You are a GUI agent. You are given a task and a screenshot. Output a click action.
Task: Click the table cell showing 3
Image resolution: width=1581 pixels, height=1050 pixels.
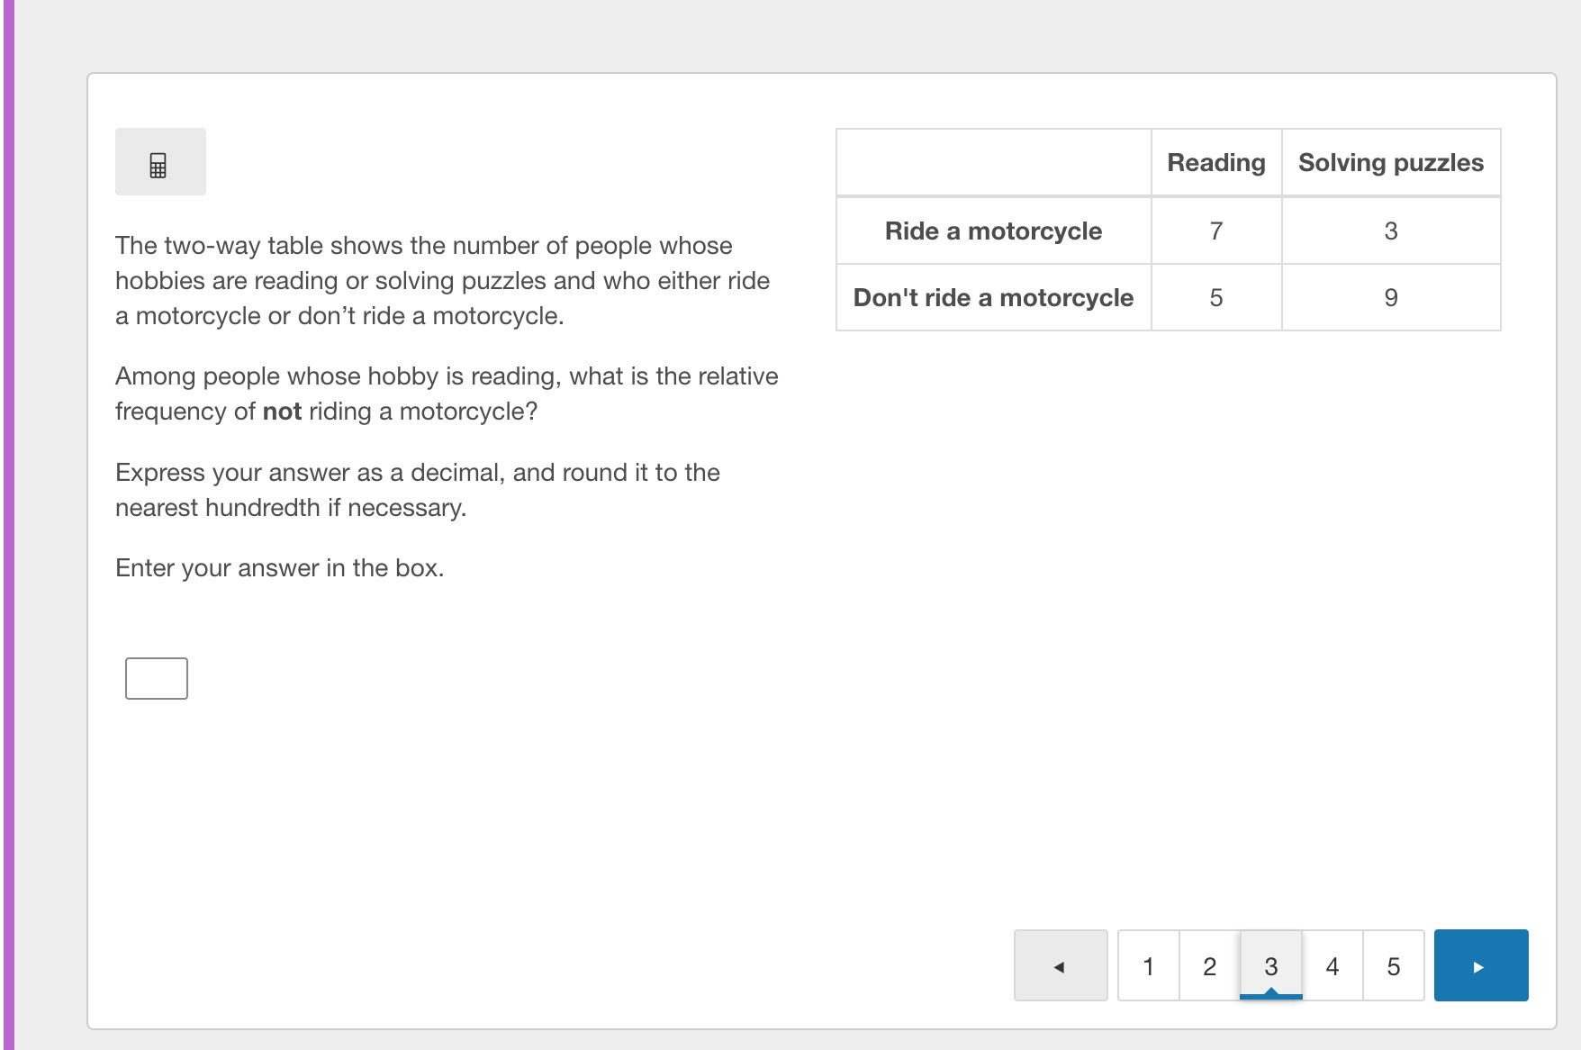(x=1390, y=231)
